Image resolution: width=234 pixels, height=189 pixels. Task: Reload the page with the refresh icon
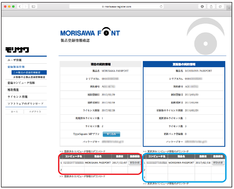coord(161,6)
